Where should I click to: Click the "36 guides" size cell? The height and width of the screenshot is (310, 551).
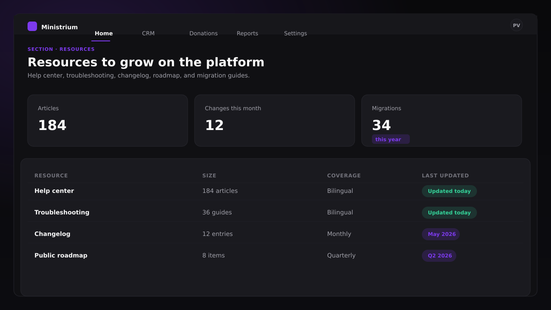coord(217,212)
